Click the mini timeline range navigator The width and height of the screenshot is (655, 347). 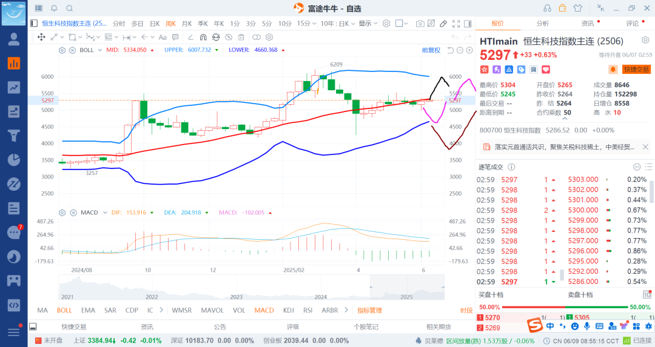[x=252, y=288]
